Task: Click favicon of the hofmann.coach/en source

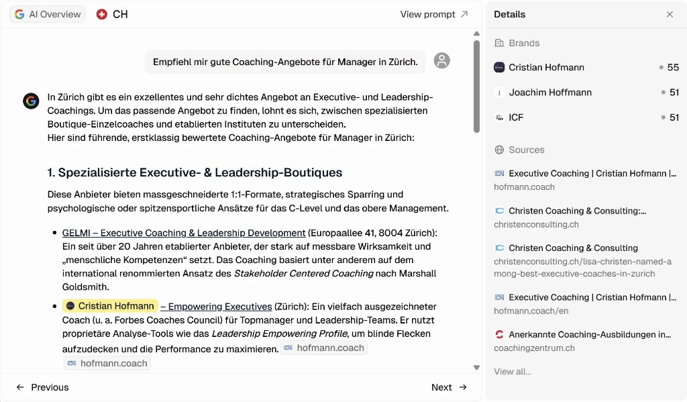Action: [x=499, y=297]
